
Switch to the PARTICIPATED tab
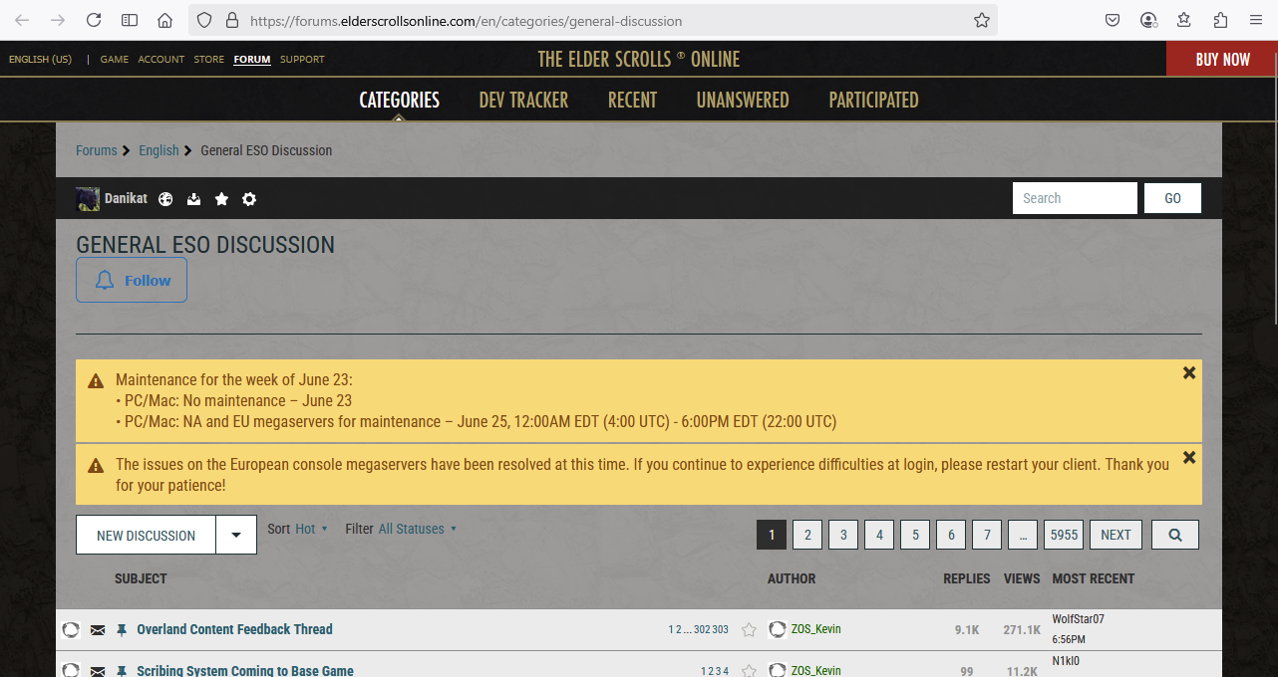pos(873,100)
